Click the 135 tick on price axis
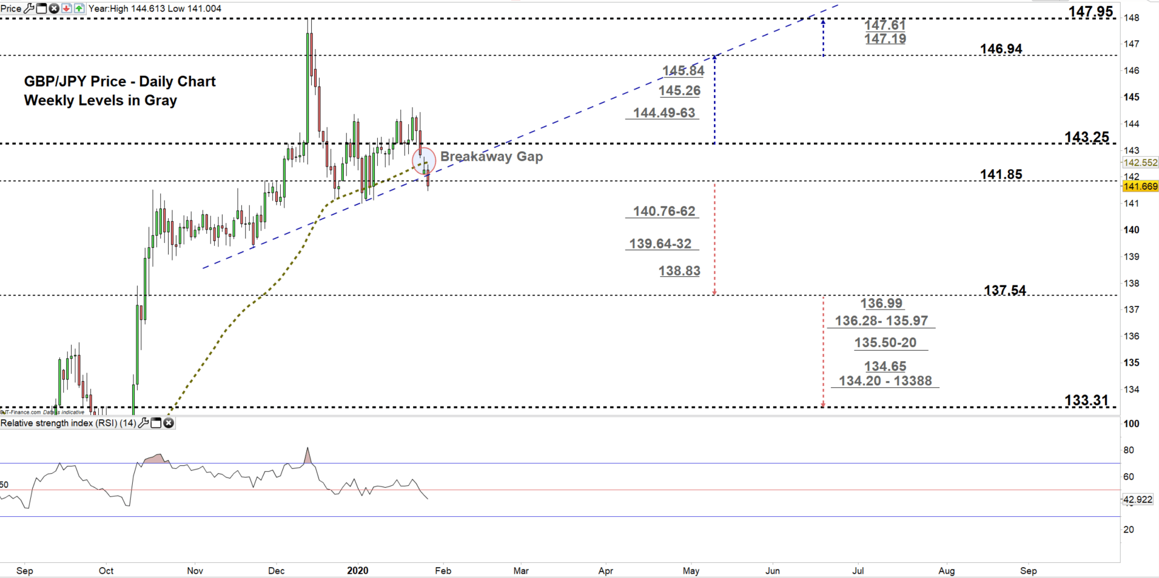1159x578 pixels. (1132, 362)
